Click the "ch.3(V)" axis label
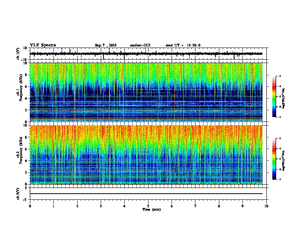 click(x=18, y=194)
